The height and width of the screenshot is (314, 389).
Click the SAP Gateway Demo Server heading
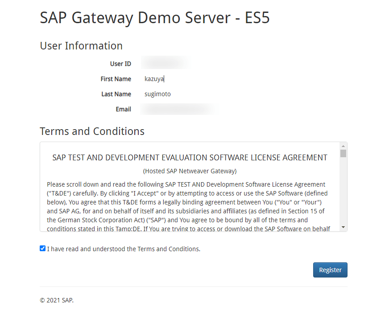tap(154, 17)
